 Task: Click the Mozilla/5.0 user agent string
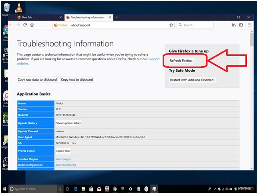coord(100,137)
